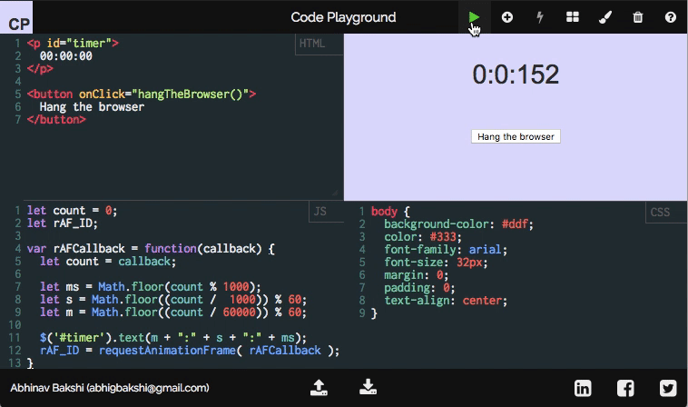Viewport: 688px width, 407px height.
Task: Click the CSS editor label
Action: click(660, 213)
